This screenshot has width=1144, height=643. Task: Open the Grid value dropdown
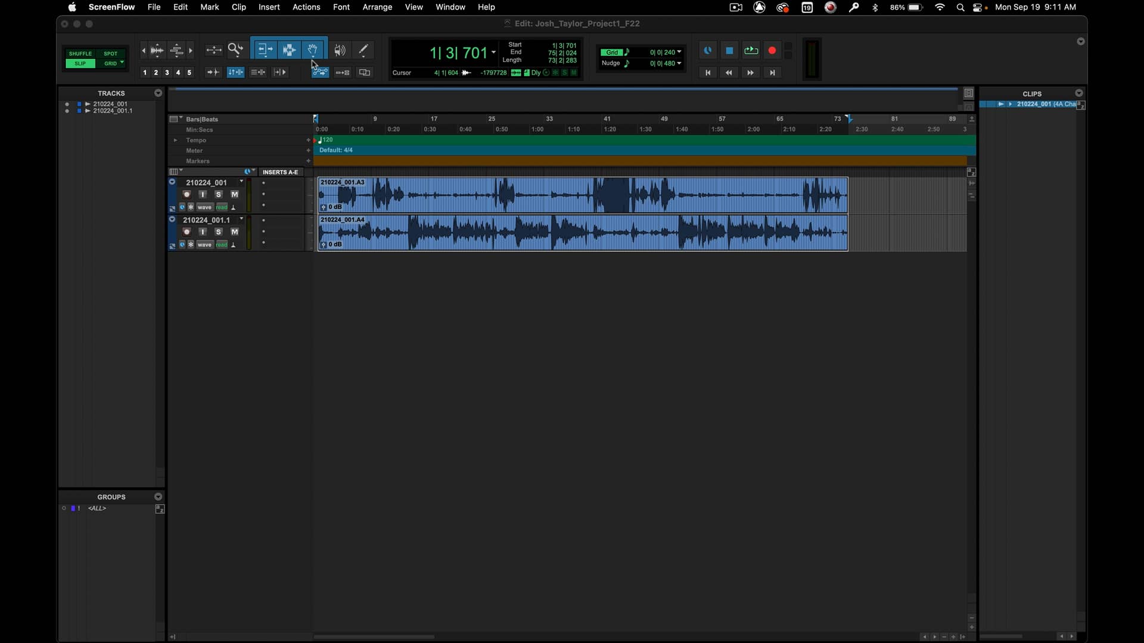point(679,52)
